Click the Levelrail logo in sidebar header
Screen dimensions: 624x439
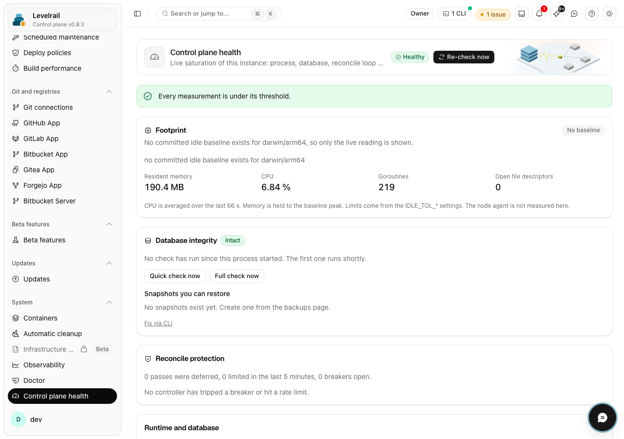coord(19,20)
